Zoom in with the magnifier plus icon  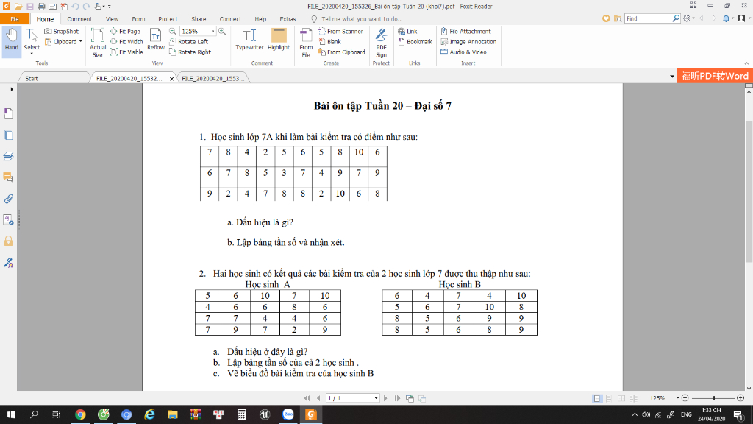pyautogui.click(x=222, y=31)
